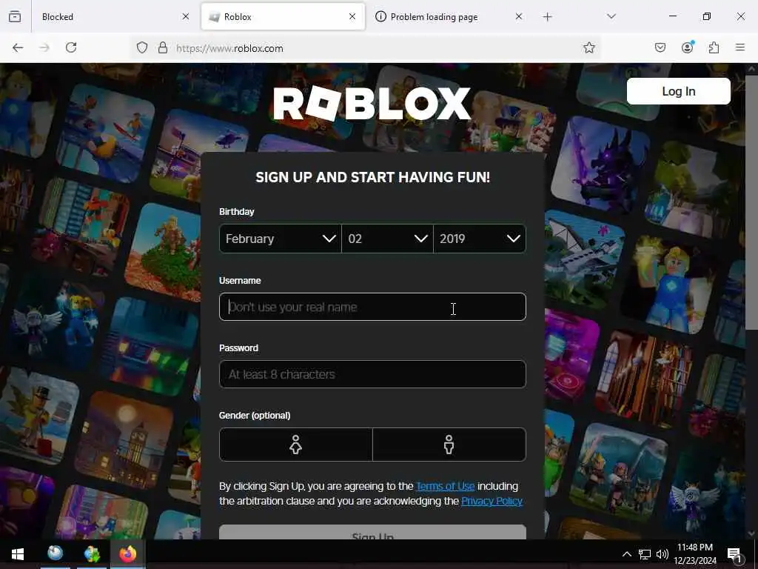Show hidden system tray icons
The height and width of the screenshot is (569, 758).
(626, 554)
